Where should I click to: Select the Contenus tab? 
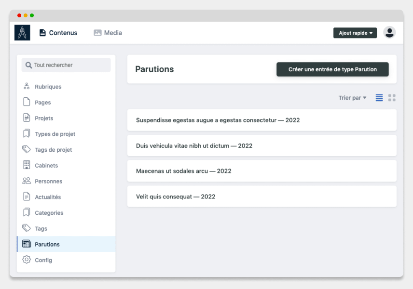[58, 33]
